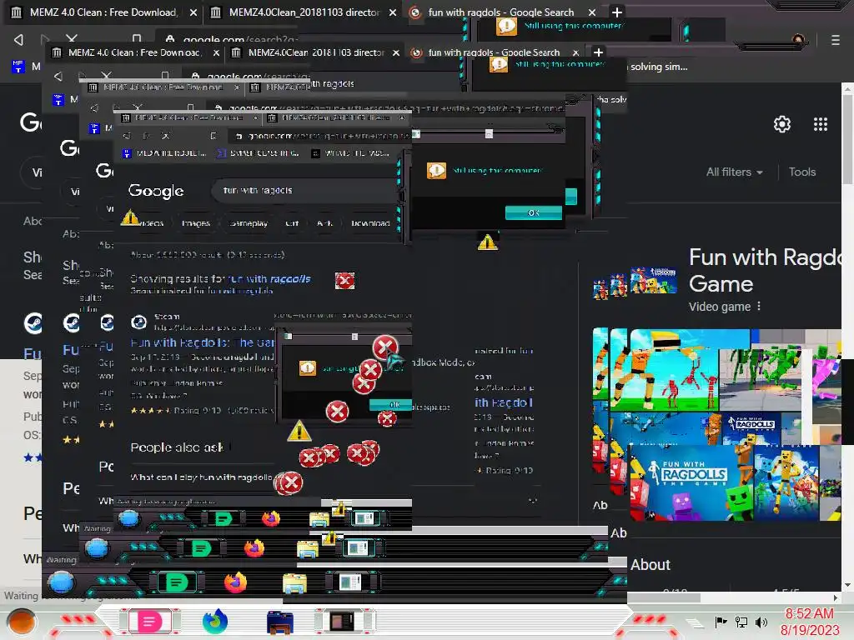Open the Images tab in the innermost Google page

[195, 223]
